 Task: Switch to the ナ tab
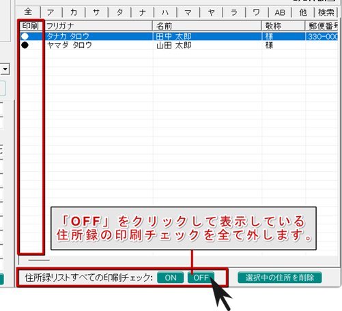143,12
